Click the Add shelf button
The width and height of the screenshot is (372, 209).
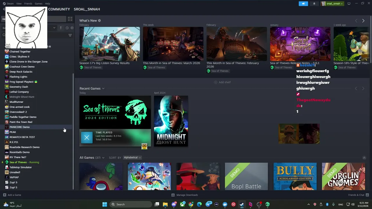[222, 82]
